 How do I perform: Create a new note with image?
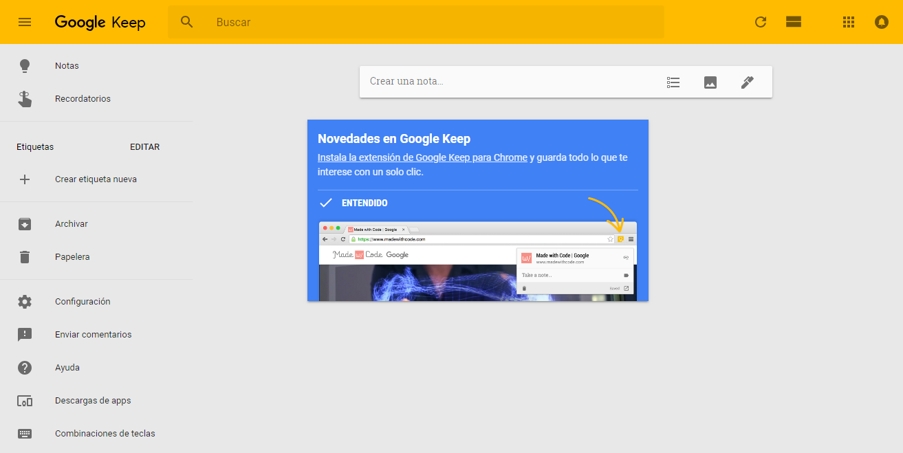pos(710,82)
